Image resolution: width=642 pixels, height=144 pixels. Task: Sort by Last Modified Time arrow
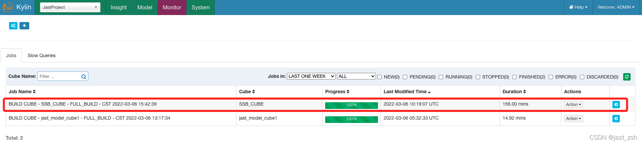[429, 92]
